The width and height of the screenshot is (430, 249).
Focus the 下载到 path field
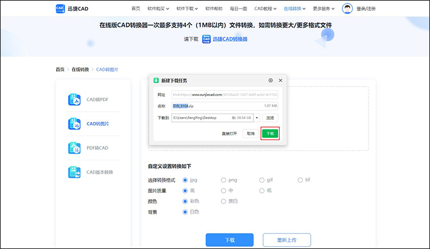click(213, 118)
